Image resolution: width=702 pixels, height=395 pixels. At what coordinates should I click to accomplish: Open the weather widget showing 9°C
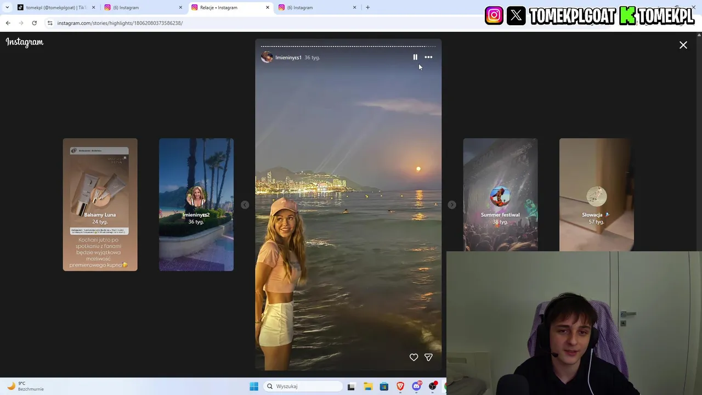pos(26,386)
